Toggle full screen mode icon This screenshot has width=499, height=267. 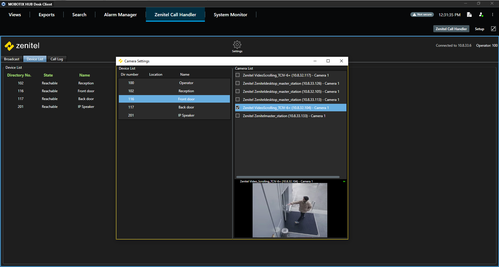tap(493, 29)
